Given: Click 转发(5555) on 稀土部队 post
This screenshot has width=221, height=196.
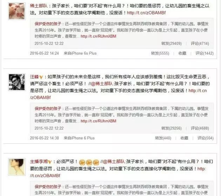Looking at the screenshot, I should coord(160,53).
